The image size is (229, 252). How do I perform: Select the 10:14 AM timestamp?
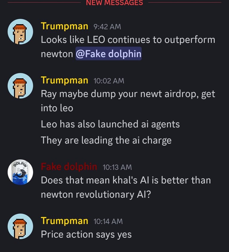coord(108,222)
